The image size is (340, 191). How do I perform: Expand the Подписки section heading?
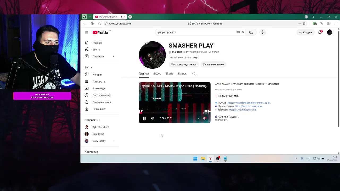click(92, 120)
